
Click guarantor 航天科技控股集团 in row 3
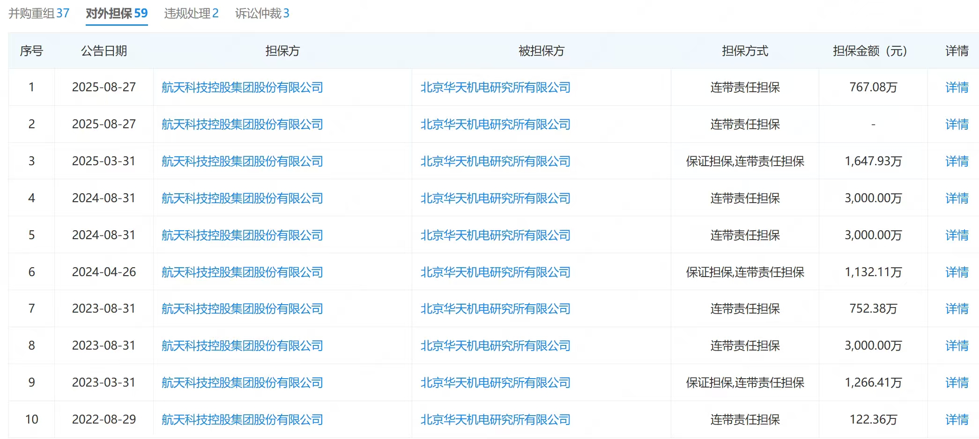pyautogui.click(x=242, y=161)
